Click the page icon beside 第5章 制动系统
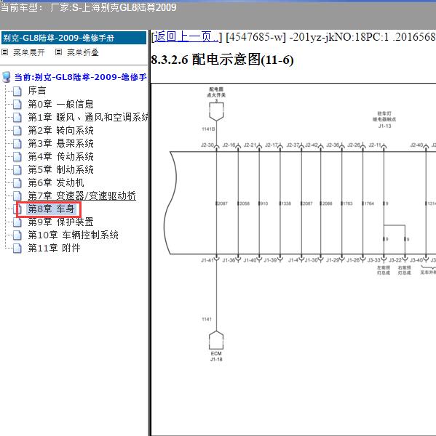This screenshot has width=436, height=436. (17, 169)
